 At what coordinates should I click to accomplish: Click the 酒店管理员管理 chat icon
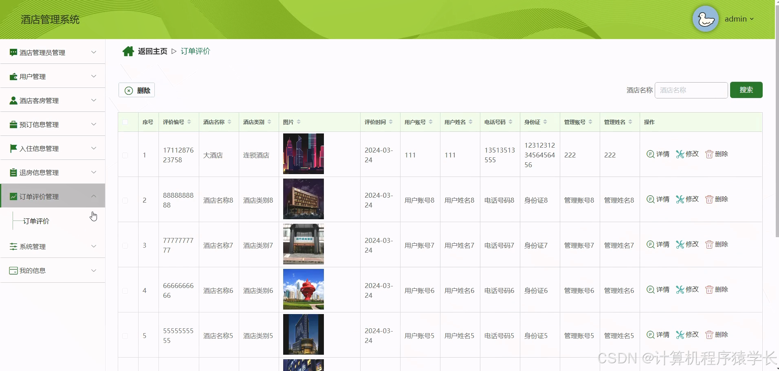coord(13,52)
